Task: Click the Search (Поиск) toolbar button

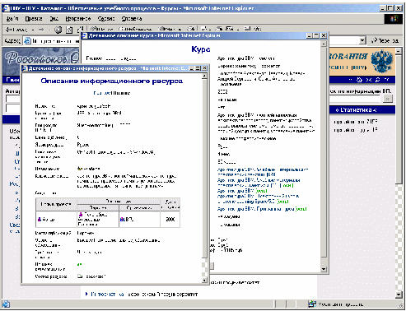Action: [x=101, y=29]
